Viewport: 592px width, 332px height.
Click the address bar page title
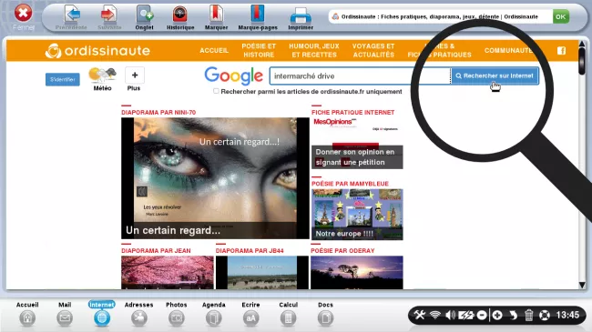(x=440, y=16)
